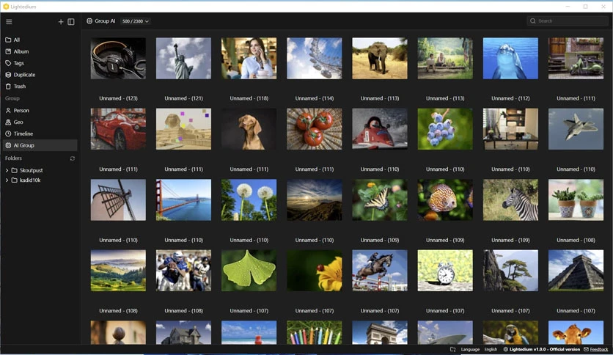Click the Group AI header title
This screenshot has height=355, width=613.
point(105,21)
